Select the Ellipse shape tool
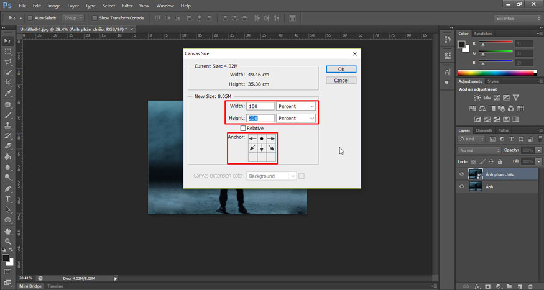The height and width of the screenshot is (290, 544). click(x=7, y=220)
